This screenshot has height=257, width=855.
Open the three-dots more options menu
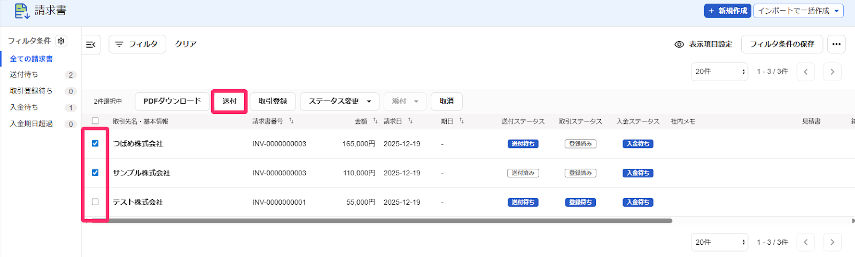click(836, 44)
